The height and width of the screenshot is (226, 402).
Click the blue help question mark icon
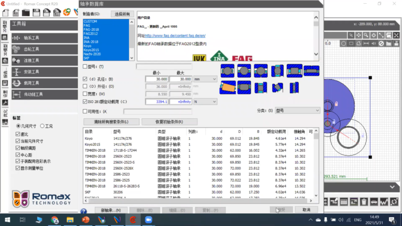click(x=83, y=211)
